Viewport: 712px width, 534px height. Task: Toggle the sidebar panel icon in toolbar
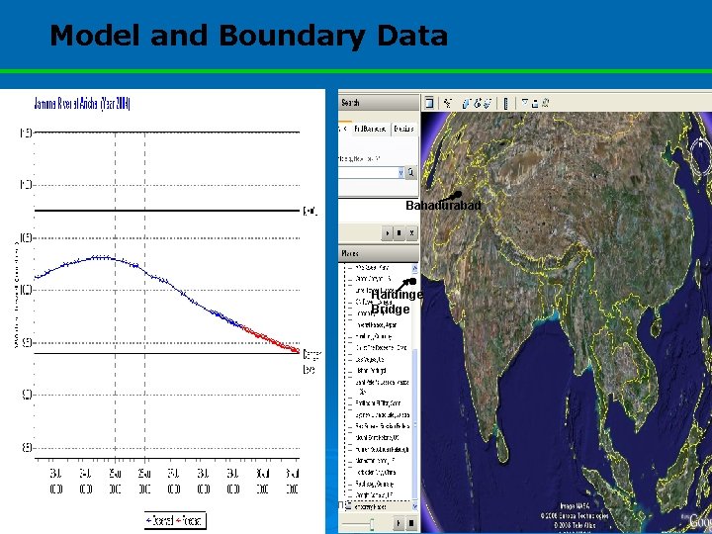tap(429, 103)
